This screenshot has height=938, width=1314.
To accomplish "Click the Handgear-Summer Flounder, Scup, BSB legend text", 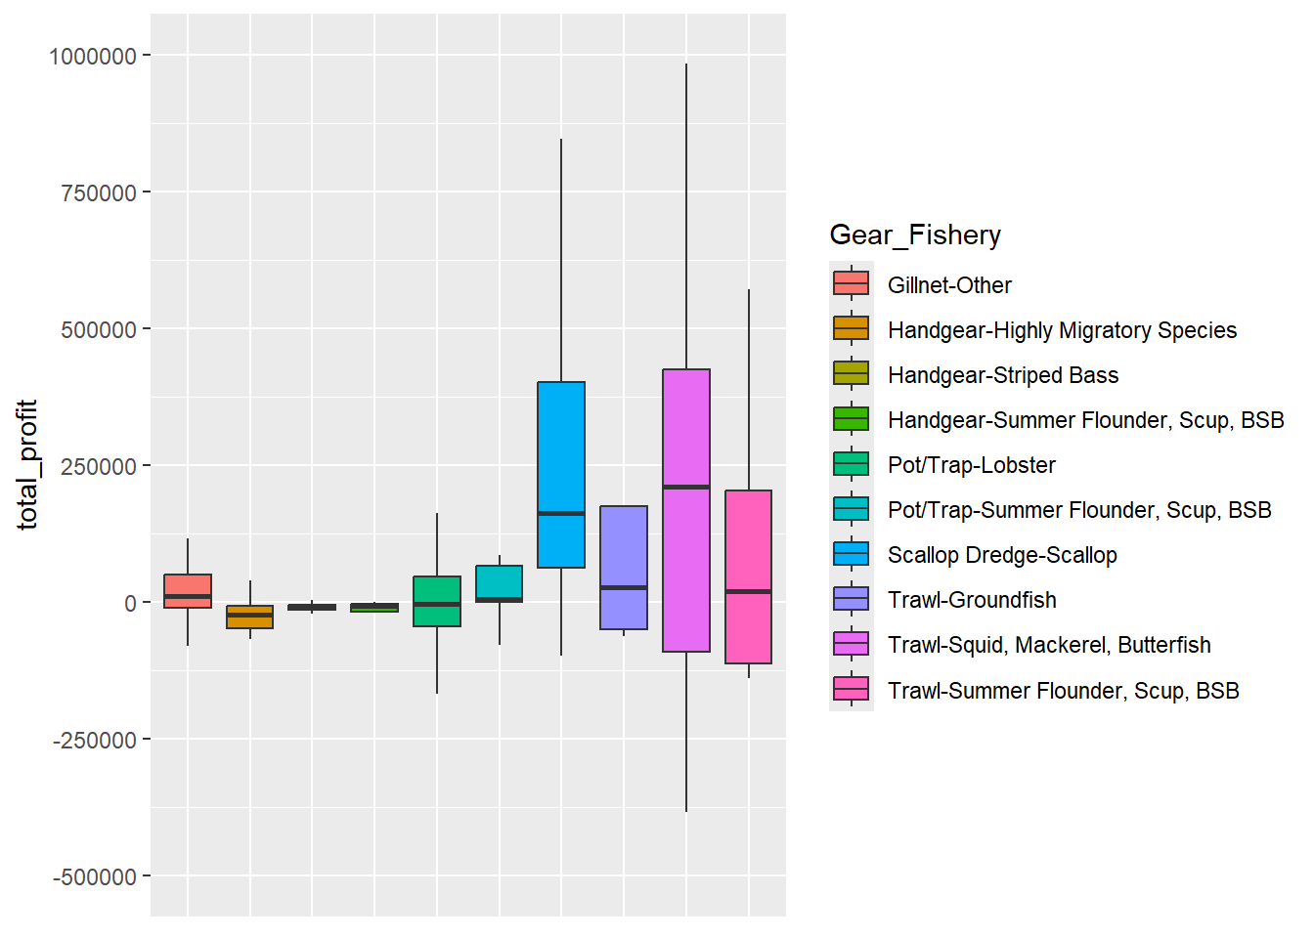I will pos(1085,420).
